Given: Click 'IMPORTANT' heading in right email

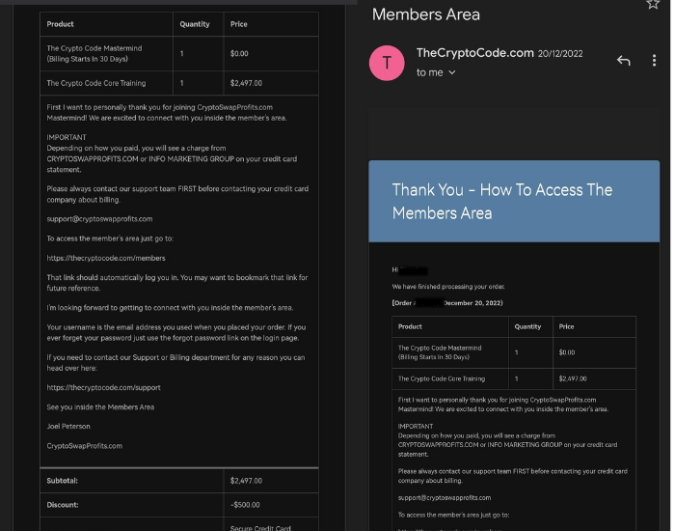Looking at the screenshot, I should pyautogui.click(x=416, y=427).
